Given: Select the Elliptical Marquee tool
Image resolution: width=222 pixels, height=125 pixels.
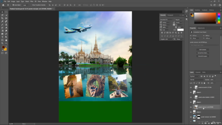Looking at the screenshot, I should 6,12.
